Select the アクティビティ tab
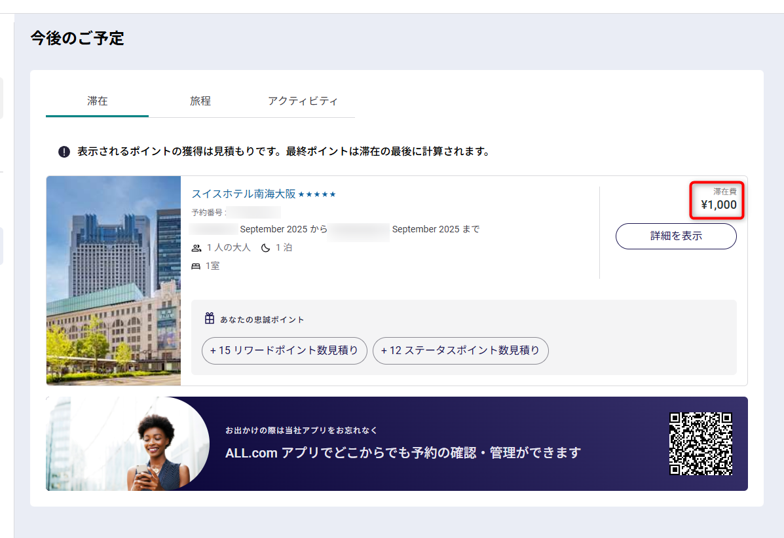 tap(303, 101)
